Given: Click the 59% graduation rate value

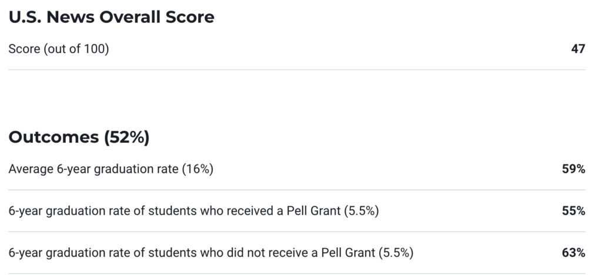Looking at the screenshot, I should pos(573,170).
